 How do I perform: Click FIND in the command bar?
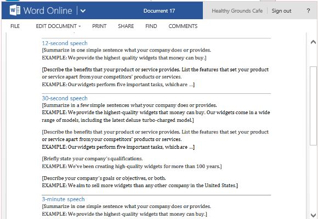coord(151,26)
